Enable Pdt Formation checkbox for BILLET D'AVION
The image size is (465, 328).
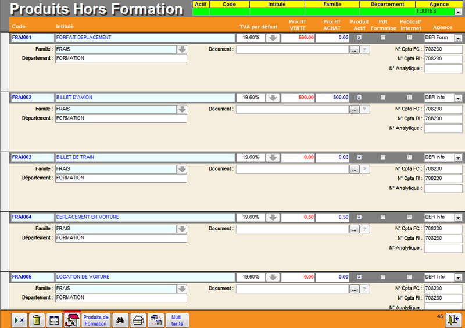[383, 98]
